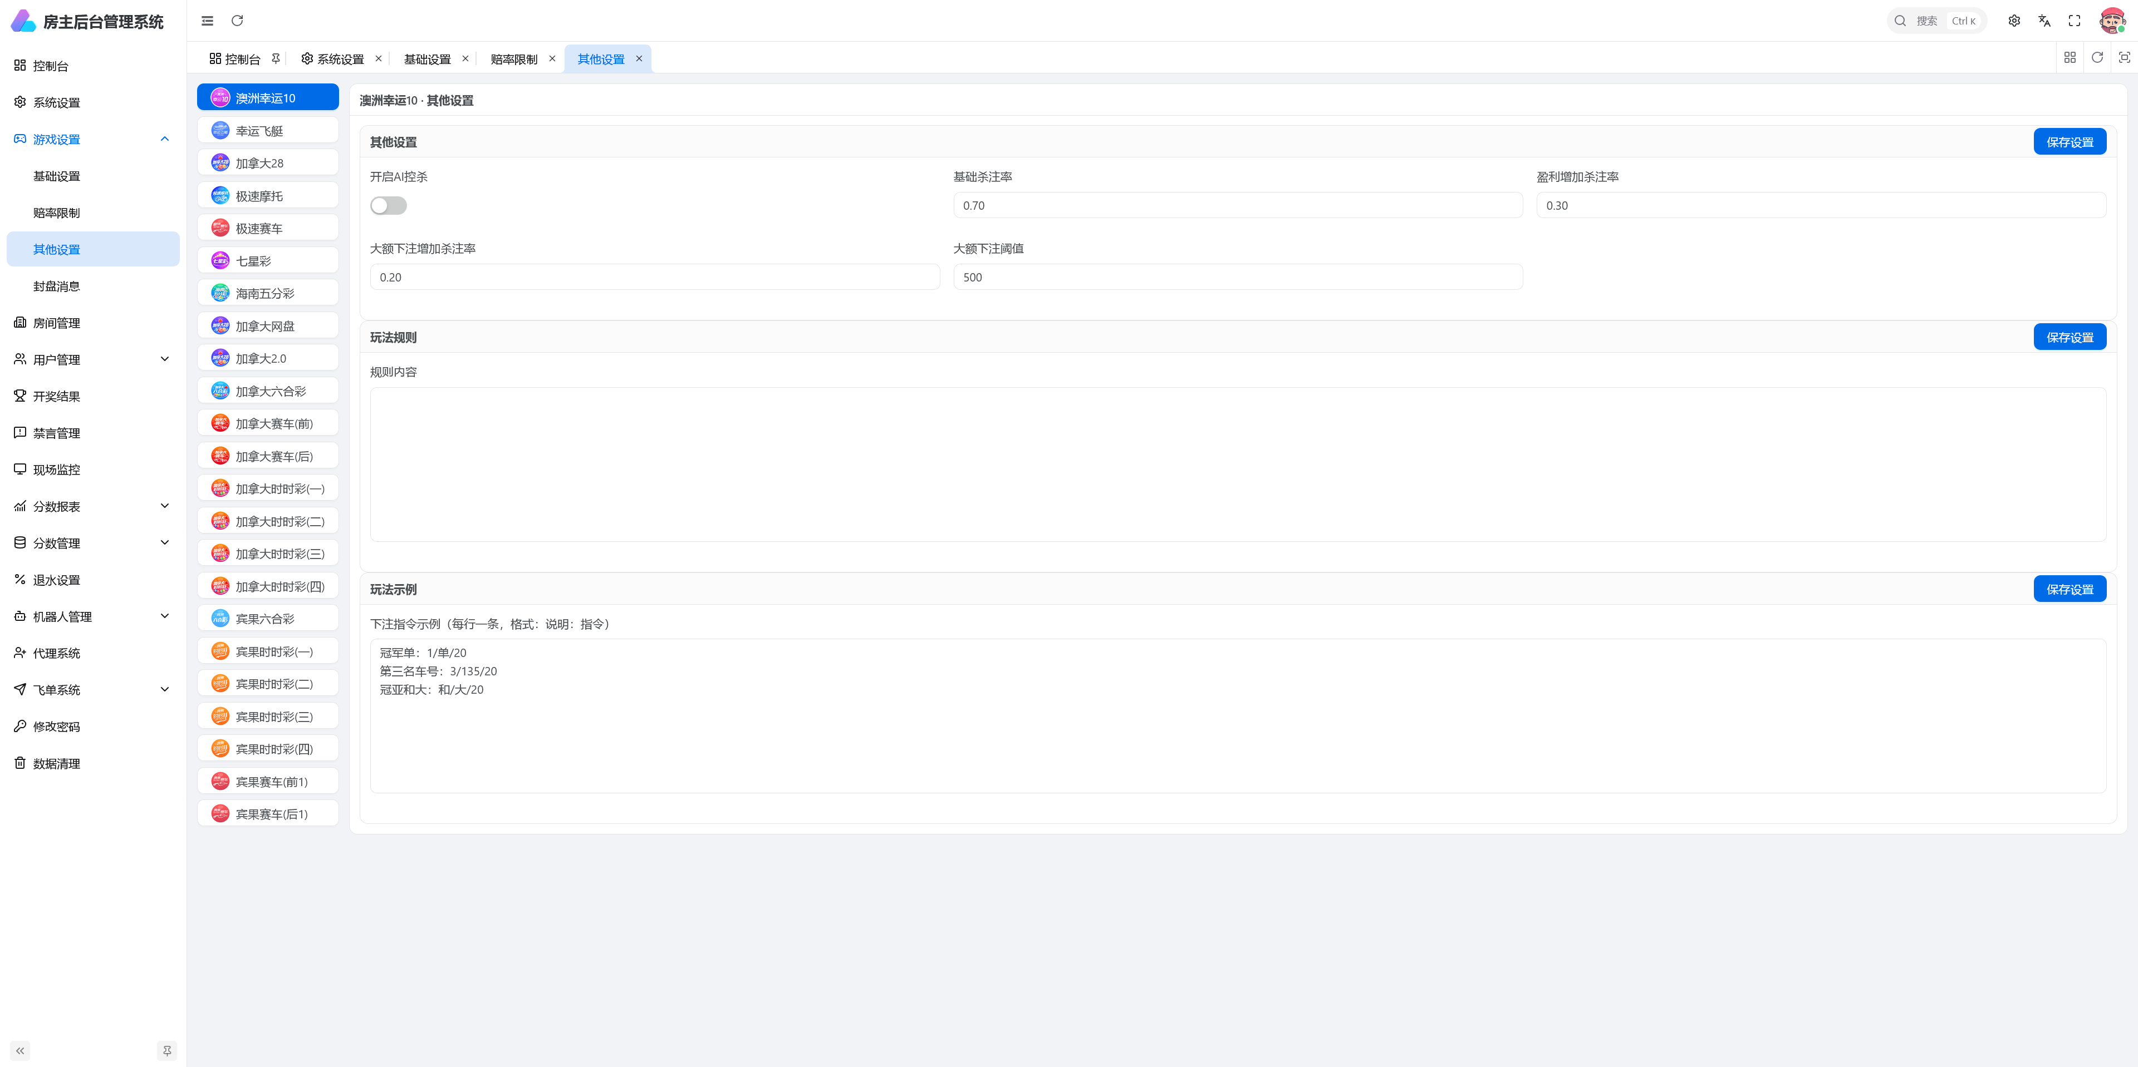Expand the 用户管理 menu

(93, 360)
